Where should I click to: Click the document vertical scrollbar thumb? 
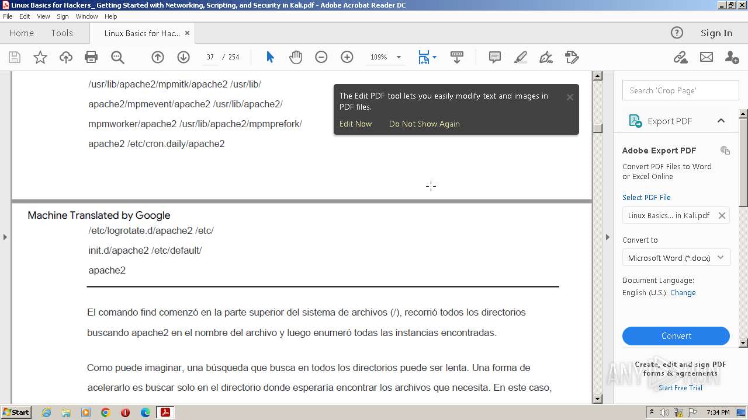click(x=597, y=128)
